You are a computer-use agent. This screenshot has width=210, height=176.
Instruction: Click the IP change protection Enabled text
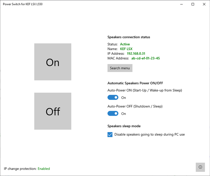[x=44, y=169]
